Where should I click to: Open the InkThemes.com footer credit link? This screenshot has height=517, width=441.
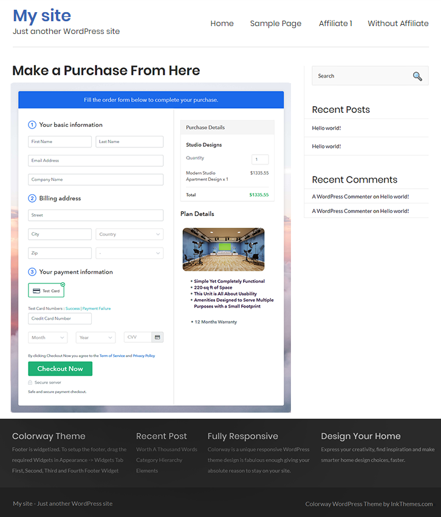pyautogui.click(x=412, y=504)
